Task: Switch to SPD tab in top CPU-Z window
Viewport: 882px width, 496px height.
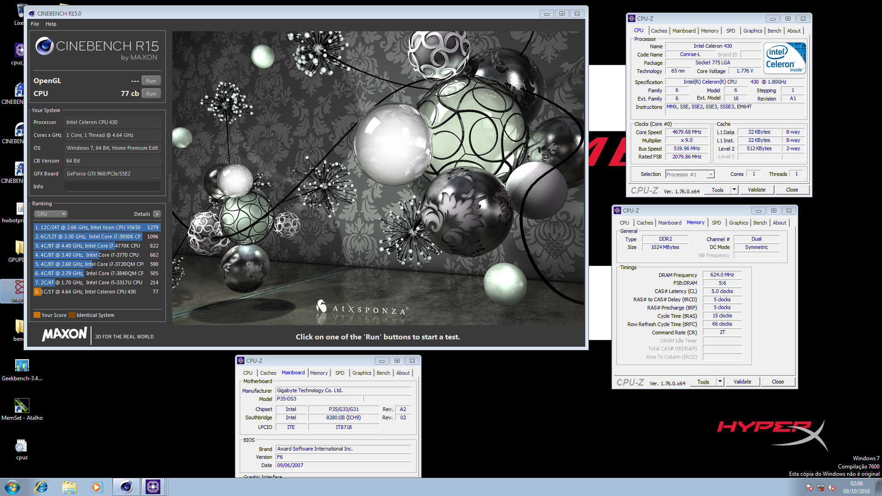Action: [x=730, y=31]
